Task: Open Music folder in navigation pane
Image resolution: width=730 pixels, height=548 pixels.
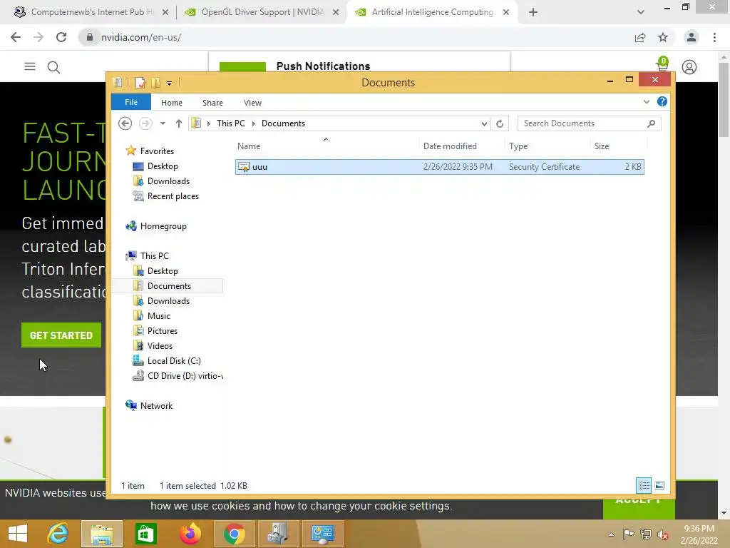Action: tap(158, 316)
